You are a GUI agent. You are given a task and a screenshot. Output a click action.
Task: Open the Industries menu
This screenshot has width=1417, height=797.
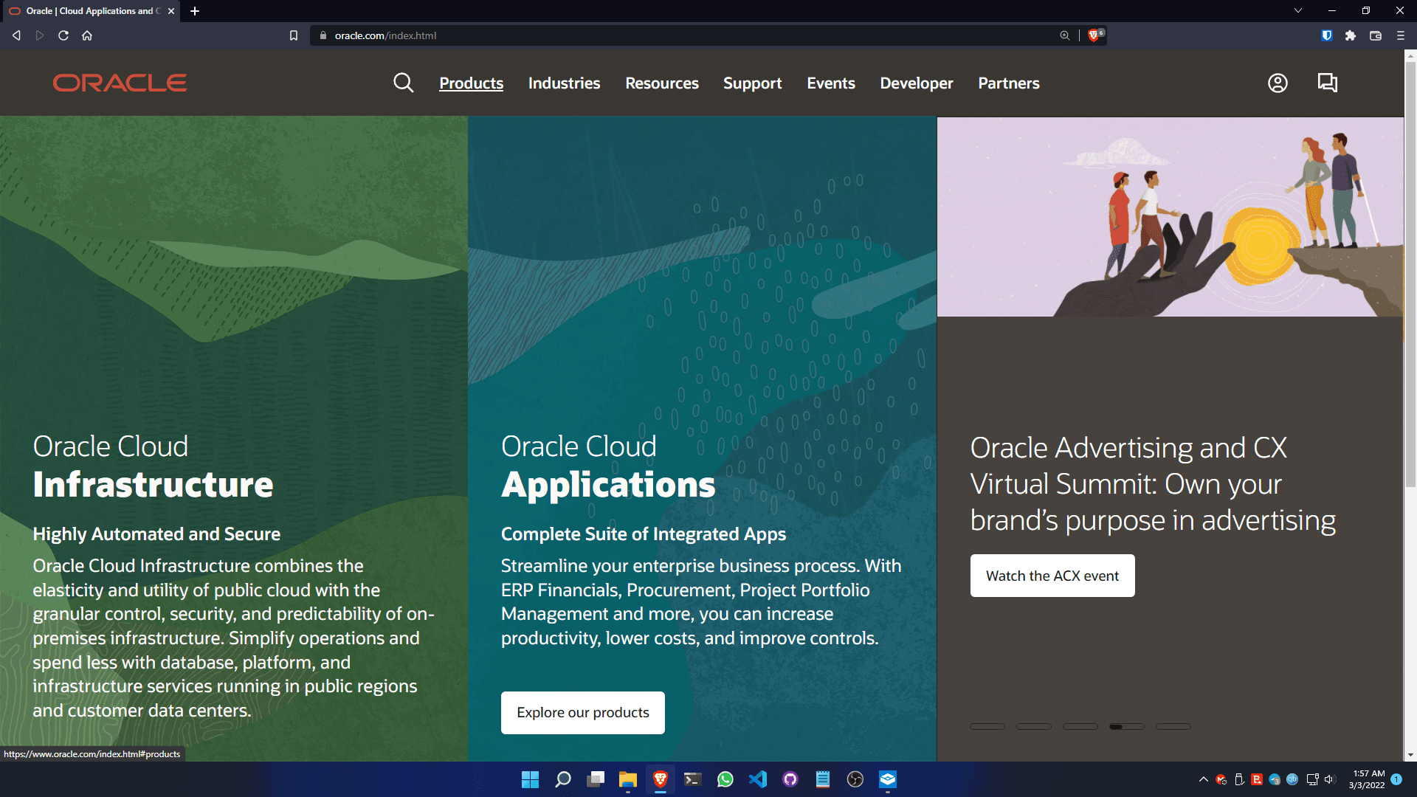pos(564,83)
